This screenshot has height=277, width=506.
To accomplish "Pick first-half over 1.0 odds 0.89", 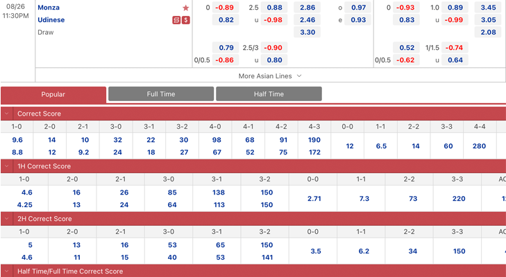I will pyautogui.click(x=455, y=8).
